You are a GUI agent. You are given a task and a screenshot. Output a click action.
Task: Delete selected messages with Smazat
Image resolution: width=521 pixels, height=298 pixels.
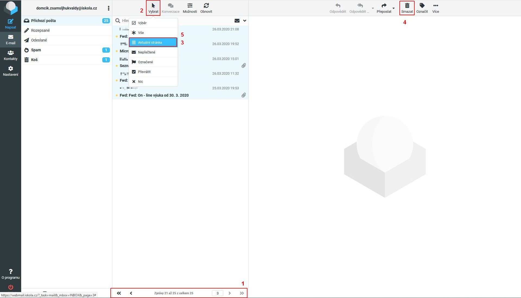tap(407, 8)
